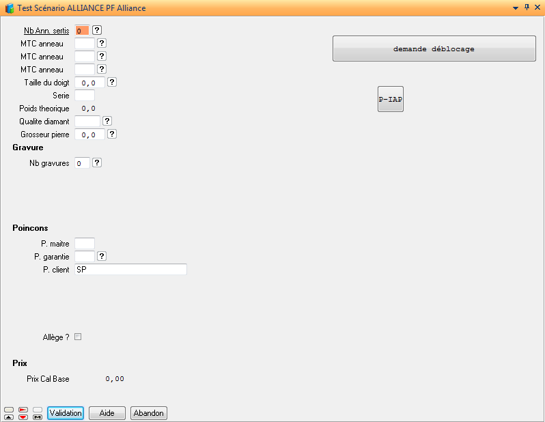The height and width of the screenshot is (422, 545).
Task: Click the P-IAP button
Action: coord(391,99)
